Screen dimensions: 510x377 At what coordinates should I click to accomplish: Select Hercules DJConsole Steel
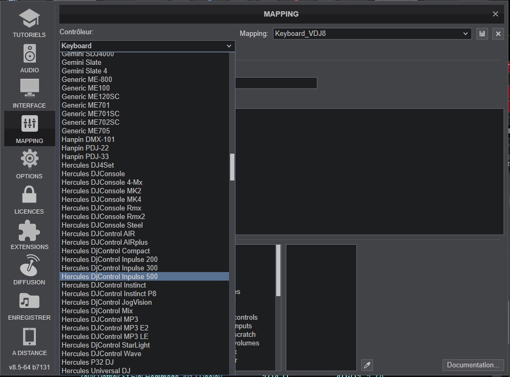point(144,225)
